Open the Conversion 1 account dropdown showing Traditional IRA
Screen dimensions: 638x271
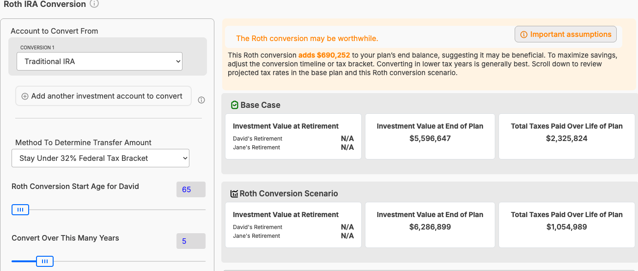coord(99,61)
